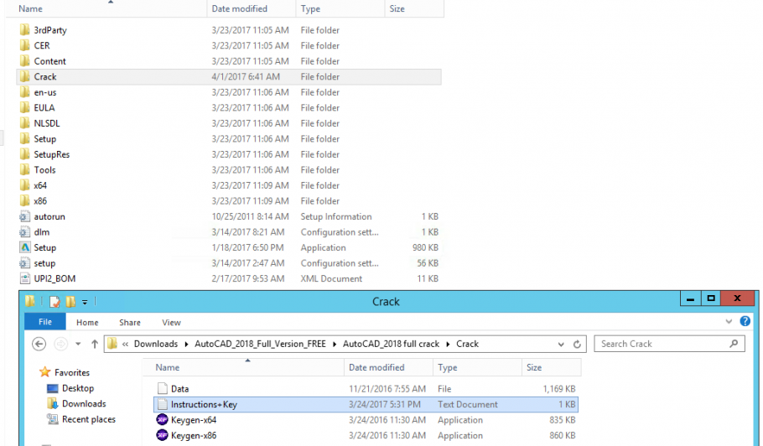Select the autorun setup information file icon
763x446 pixels.
pos(25,216)
